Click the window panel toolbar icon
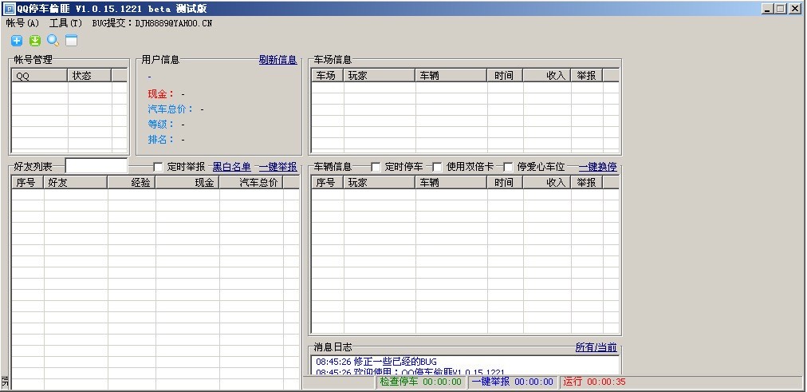 pyautogui.click(x=72, y=41)
